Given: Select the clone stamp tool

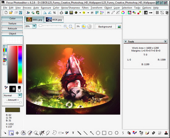Looking at the screenshot, I should pos(166,133).
